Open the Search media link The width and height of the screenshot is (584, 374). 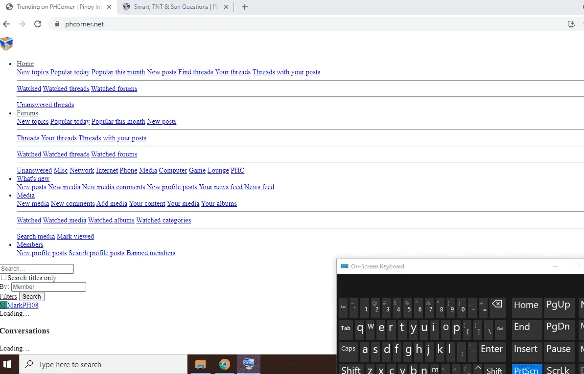(x=36, y=236)
